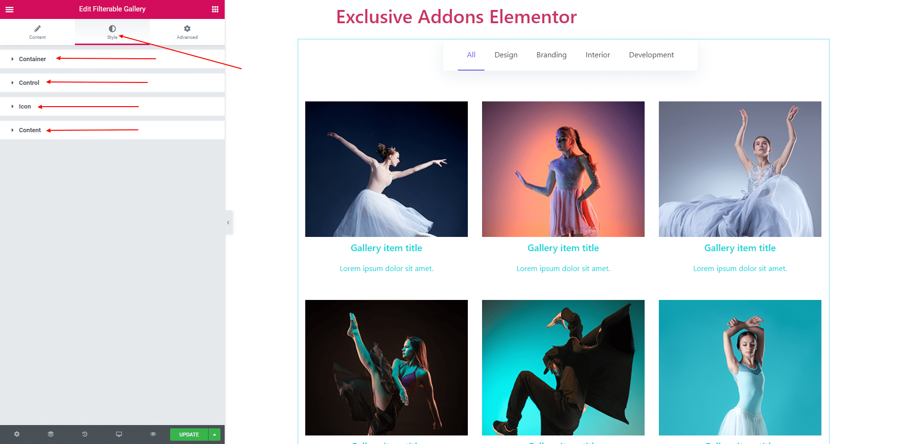Viewport: 902px width, 444px height.
Task: Open the Responsive mode monitor icon
Action: click(119, 434)
